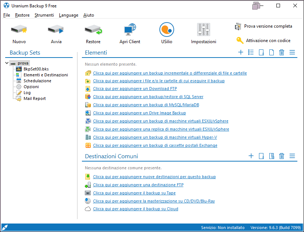Screen dimensions: 304x232
Task: Open the USilio icon
Action: pos(167,30)
